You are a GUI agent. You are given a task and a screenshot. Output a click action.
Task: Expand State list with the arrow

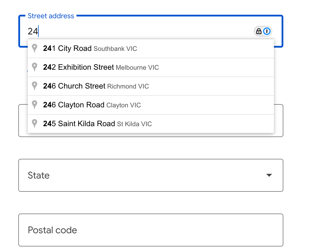[269, 175]
